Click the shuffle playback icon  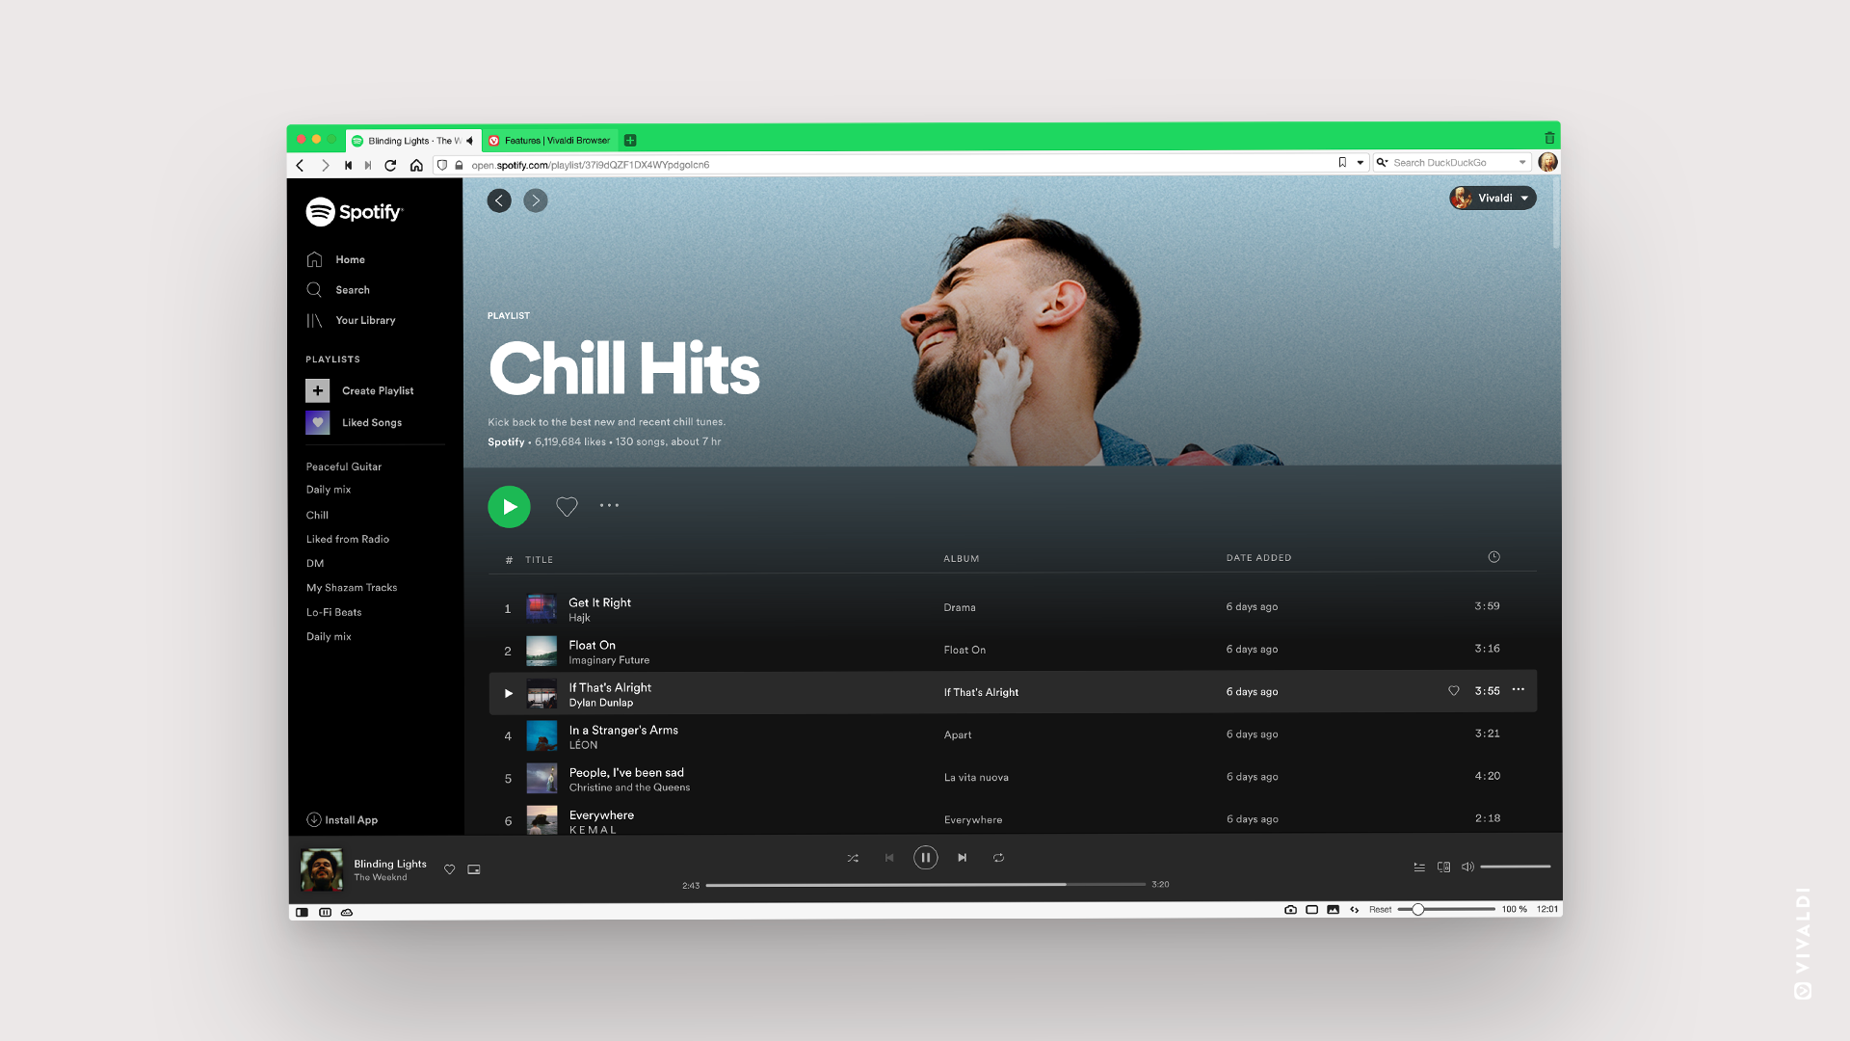pyautogui.click(x=852, y=857)
